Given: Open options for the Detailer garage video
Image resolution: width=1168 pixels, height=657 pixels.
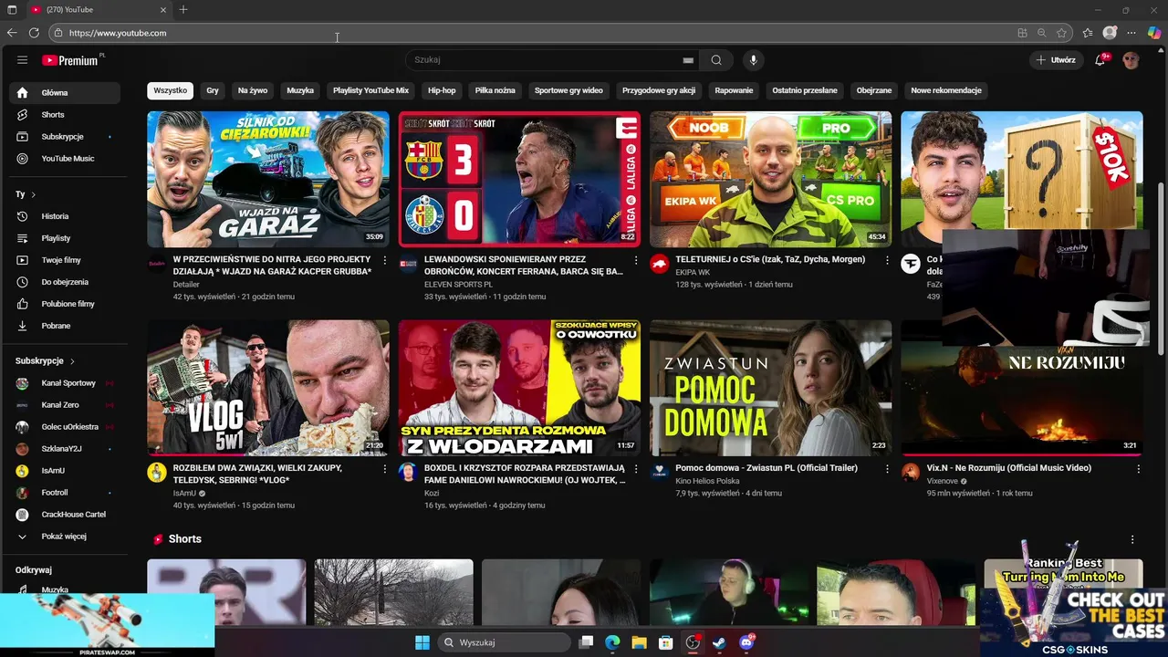Looking at the screenshot, I should pyautogui.click(x=384, y=260).
